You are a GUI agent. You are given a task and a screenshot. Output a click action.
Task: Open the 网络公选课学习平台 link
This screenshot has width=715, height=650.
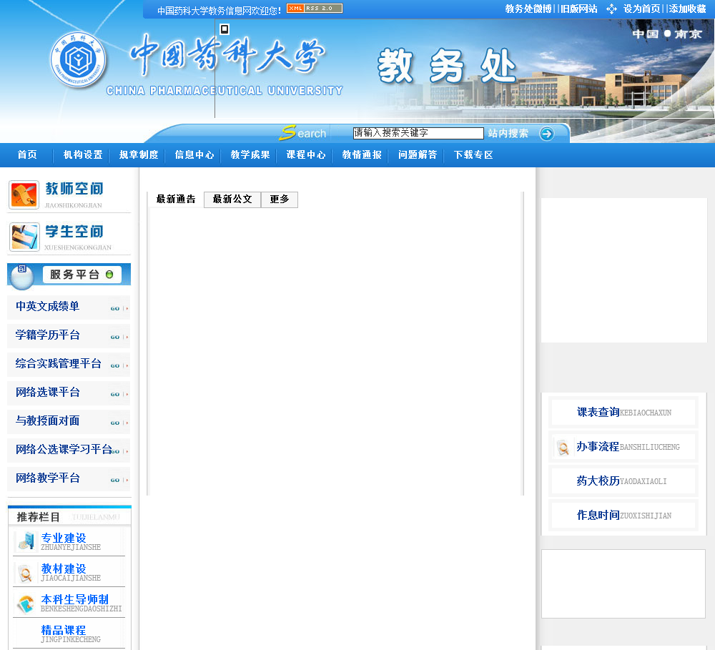point(64,449)
